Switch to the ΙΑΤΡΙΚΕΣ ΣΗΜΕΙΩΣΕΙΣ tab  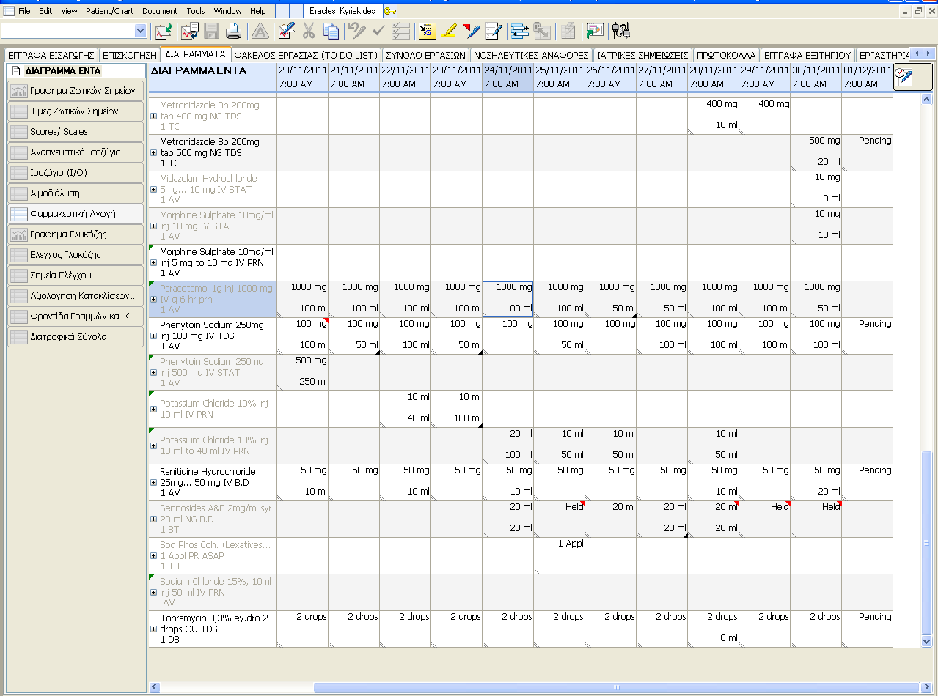[642, 55]
